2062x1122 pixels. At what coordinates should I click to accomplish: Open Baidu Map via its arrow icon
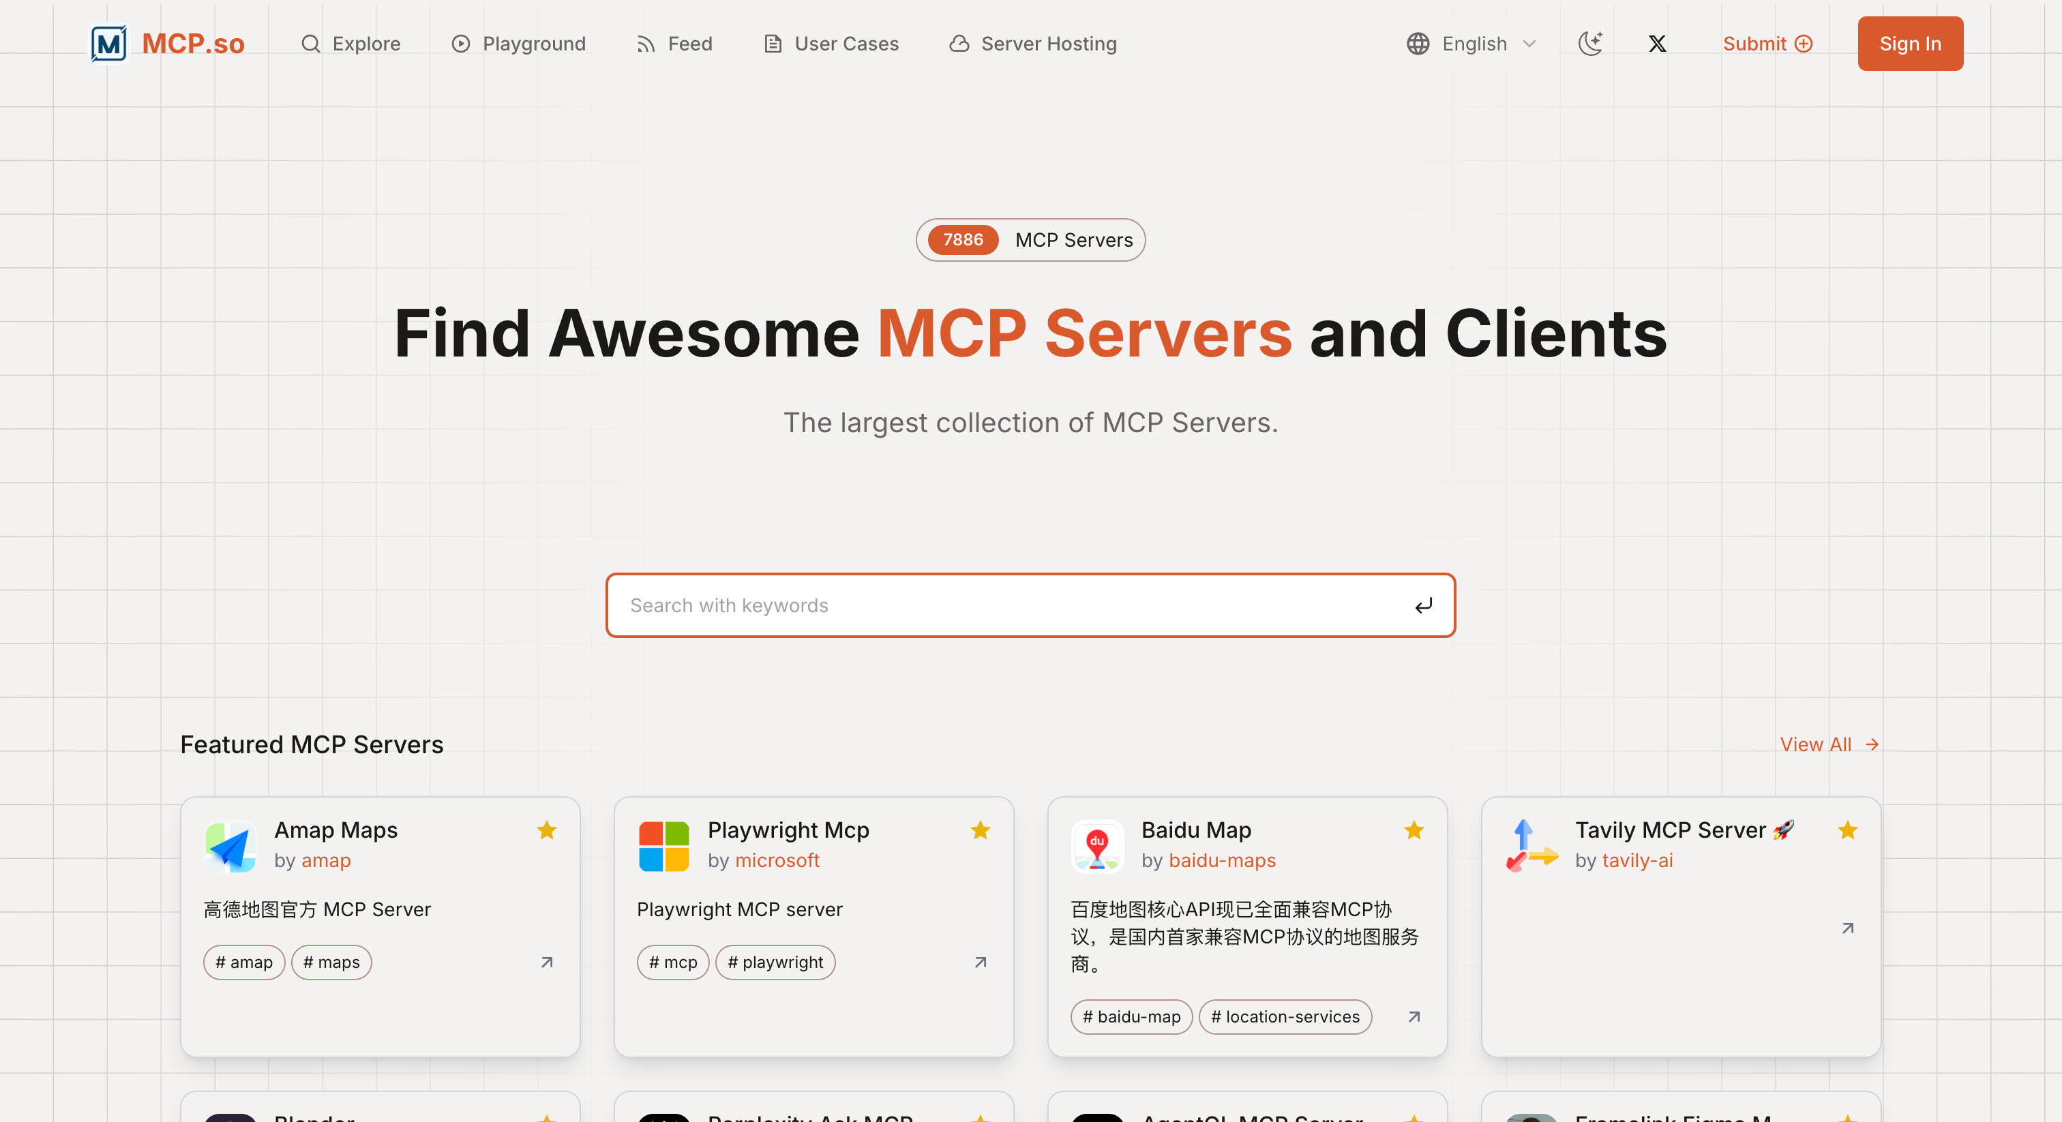point(1414,1016)
